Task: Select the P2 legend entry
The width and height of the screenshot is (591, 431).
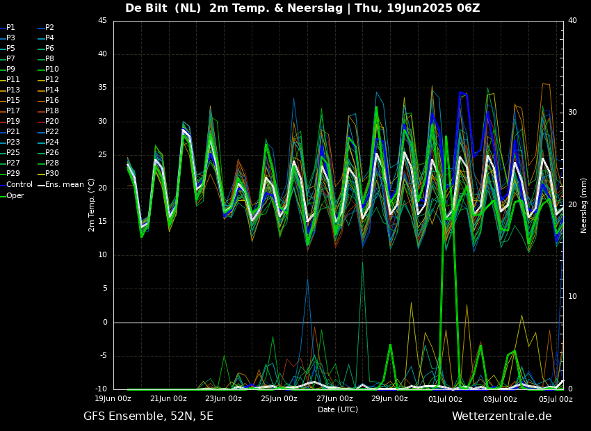Action: coord(49,28)
